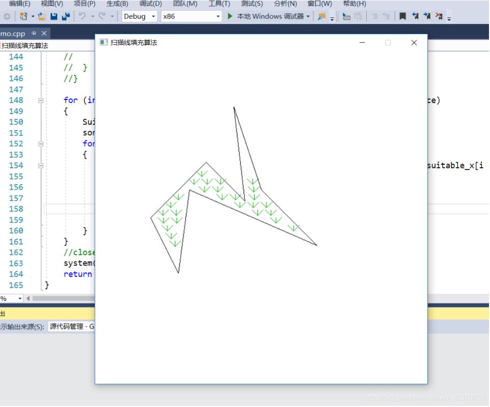490x407 pixels.
Task: Click the single Save disk icon
Action: point(54,16)
